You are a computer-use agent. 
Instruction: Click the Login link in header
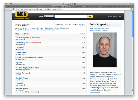pos(116,17)
